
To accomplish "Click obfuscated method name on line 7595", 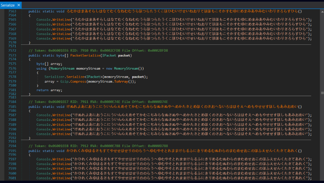I will point(182,151).
